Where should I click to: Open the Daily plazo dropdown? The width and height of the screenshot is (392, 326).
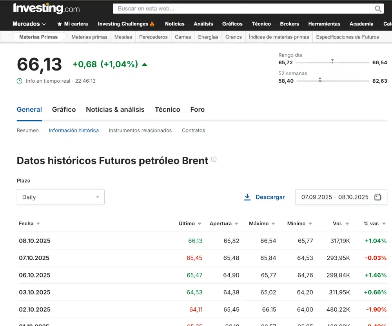(61, 197)
